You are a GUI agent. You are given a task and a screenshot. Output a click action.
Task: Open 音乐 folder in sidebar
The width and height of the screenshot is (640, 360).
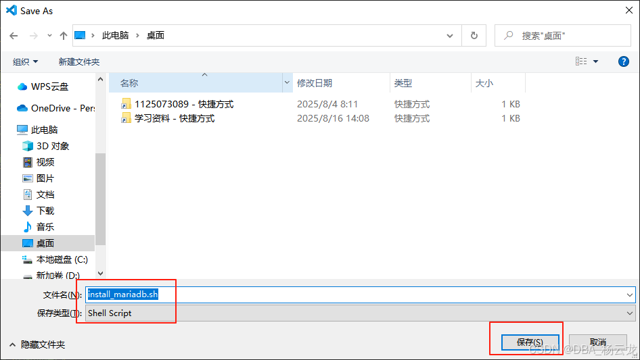pos(39,227)
